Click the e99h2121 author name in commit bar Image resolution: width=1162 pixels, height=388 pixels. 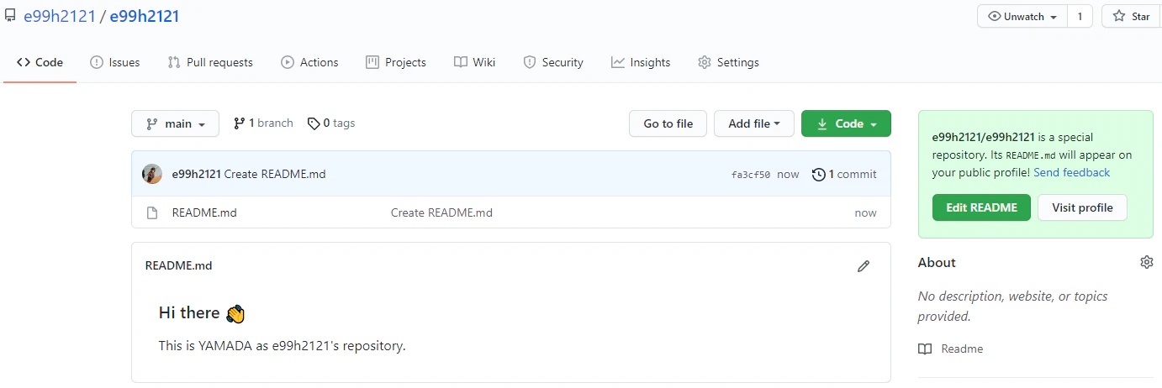point(196,174)
